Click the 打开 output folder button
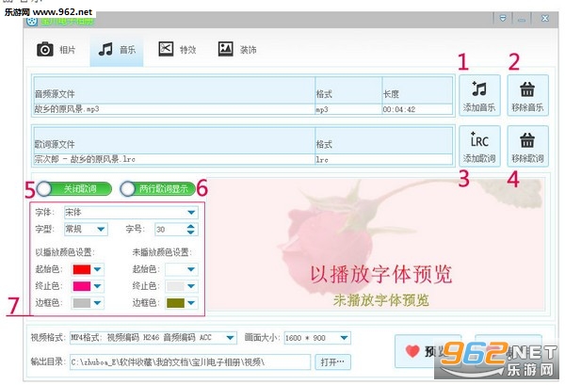Viewport: 565px width, 385px height. point(332,361)
